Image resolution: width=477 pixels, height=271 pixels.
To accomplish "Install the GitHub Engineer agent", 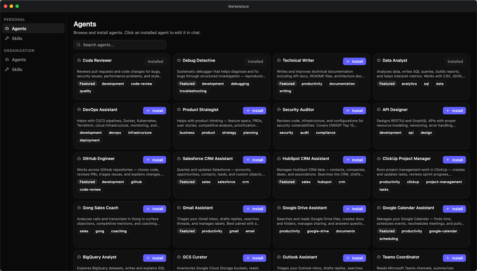I will point(155,160).
